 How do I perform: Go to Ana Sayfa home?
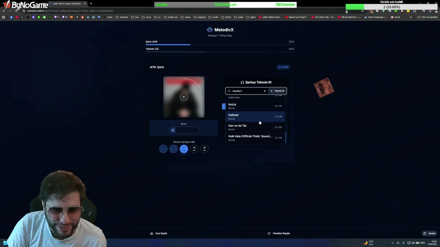[x=159, y=233]
